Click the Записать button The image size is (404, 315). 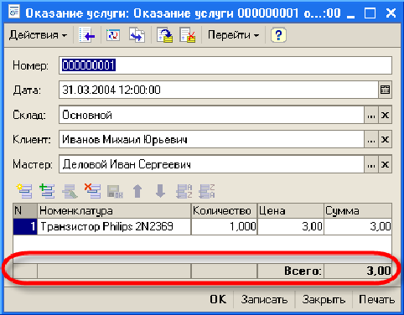click(x=264, y=299)
